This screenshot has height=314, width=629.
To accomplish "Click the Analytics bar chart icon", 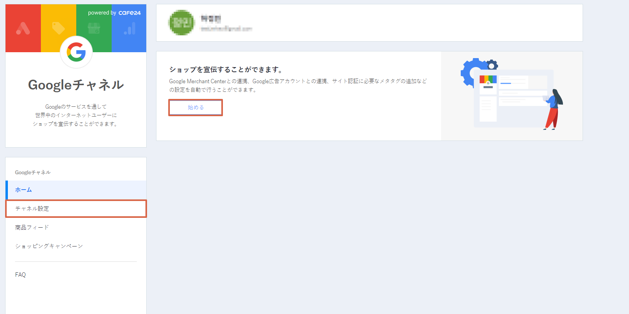I will click(130, 28).
